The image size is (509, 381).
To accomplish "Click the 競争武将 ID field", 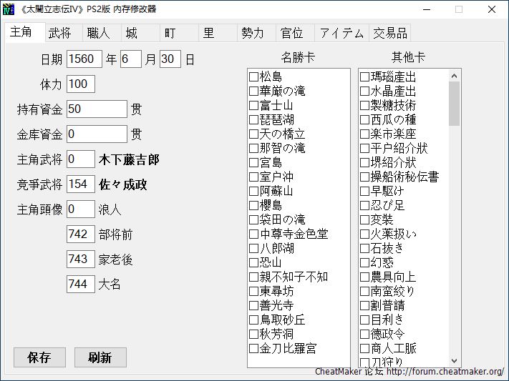I will coord(81,184).
